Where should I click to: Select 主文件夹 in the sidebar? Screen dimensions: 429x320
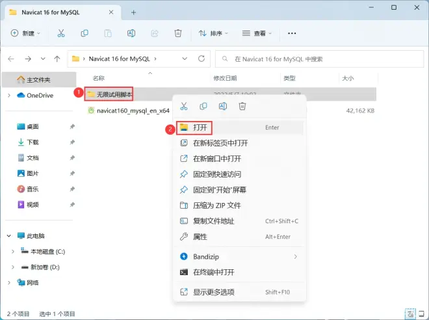[x=39, y=79]
